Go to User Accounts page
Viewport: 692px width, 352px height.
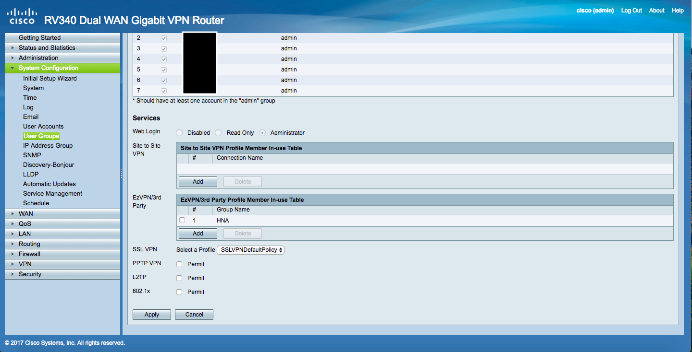43,127
